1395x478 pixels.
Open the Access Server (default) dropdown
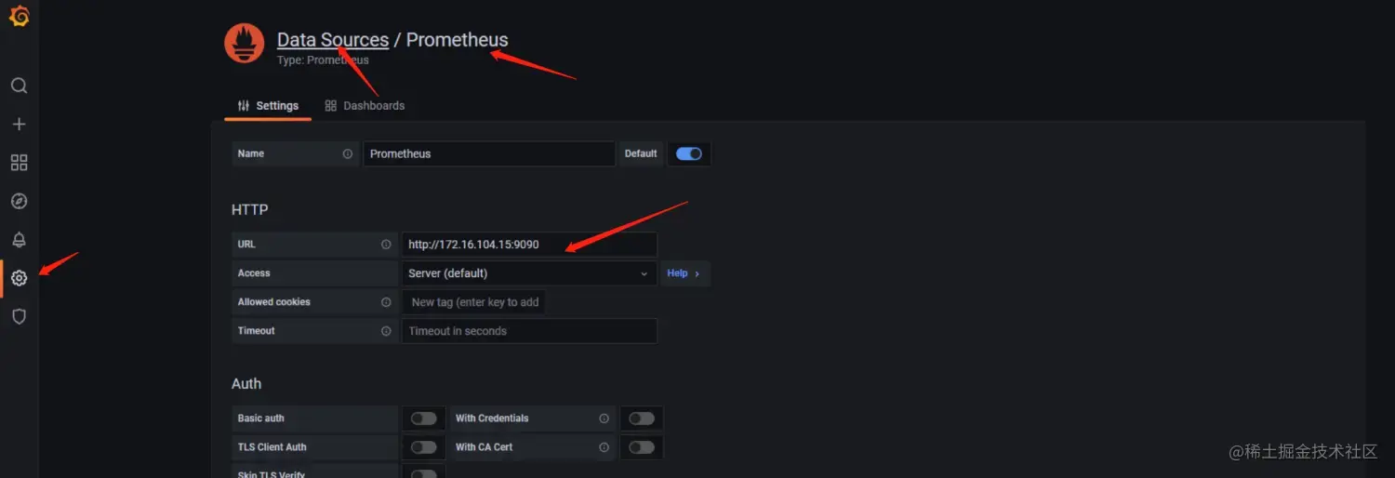(529, 273)
